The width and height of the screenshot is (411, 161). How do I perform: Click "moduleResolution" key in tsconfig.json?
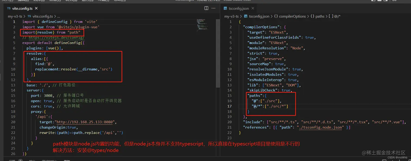coord(266,48)
